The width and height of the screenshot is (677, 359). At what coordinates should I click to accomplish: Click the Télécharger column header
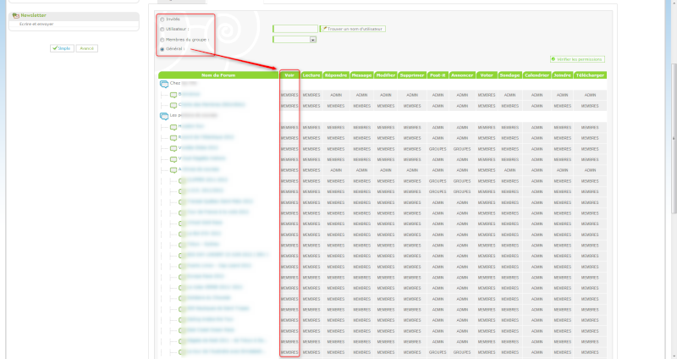(590, 75)
